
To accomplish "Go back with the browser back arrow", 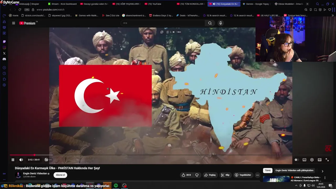I will pos(11,10).
